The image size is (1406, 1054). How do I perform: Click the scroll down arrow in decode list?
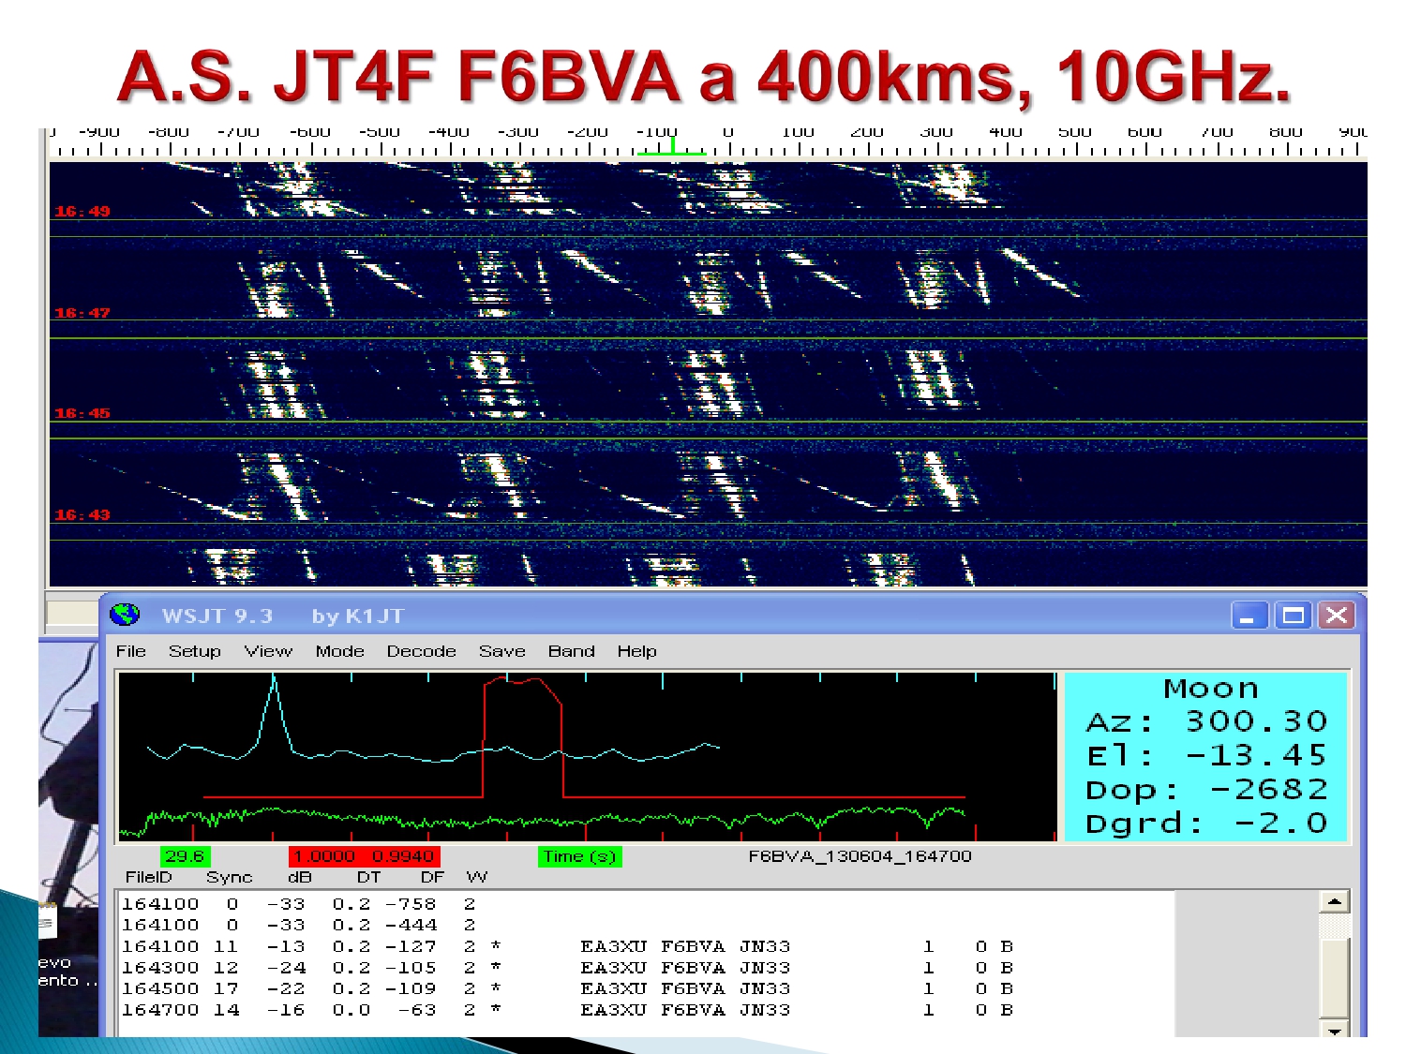tap(1334, 1030)
